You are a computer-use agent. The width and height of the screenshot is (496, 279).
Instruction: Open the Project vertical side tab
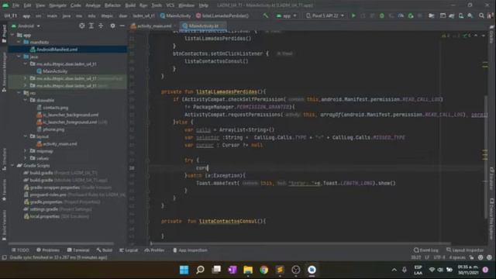4,33
